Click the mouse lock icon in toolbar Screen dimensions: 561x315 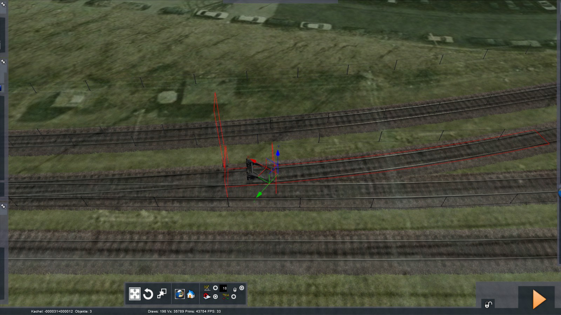click(235, 290)
